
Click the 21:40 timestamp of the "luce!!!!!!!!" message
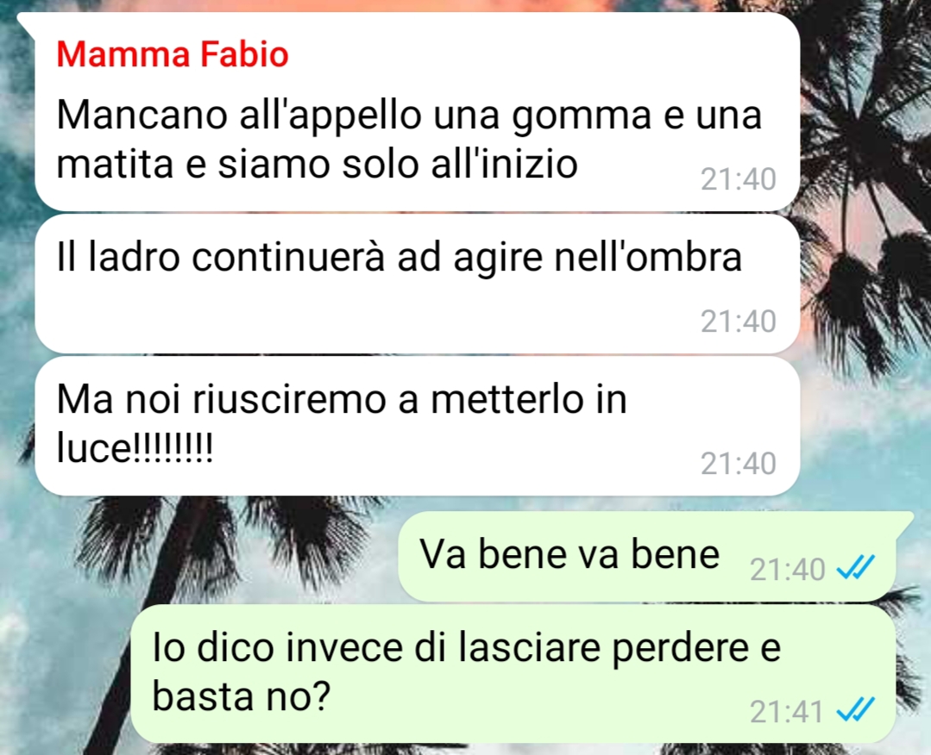[x=738, y=463]
